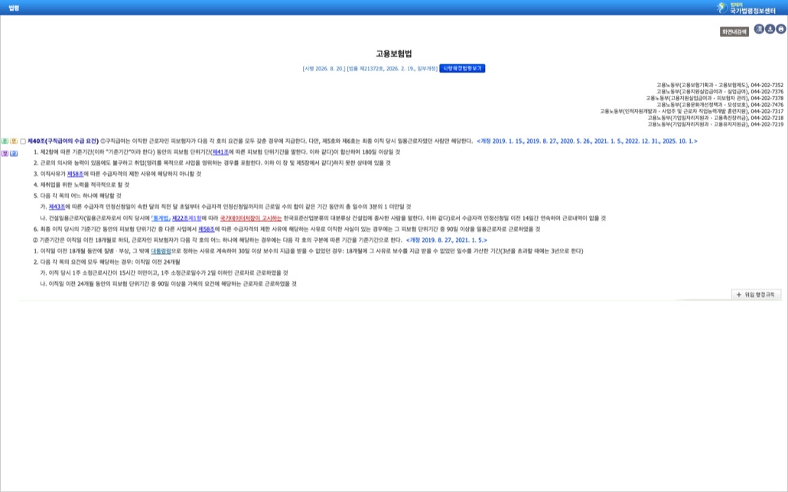Click the article heading 제40조(구직급여의 수급 요건)
The image size is (788, 492).
tap(63, 142)
